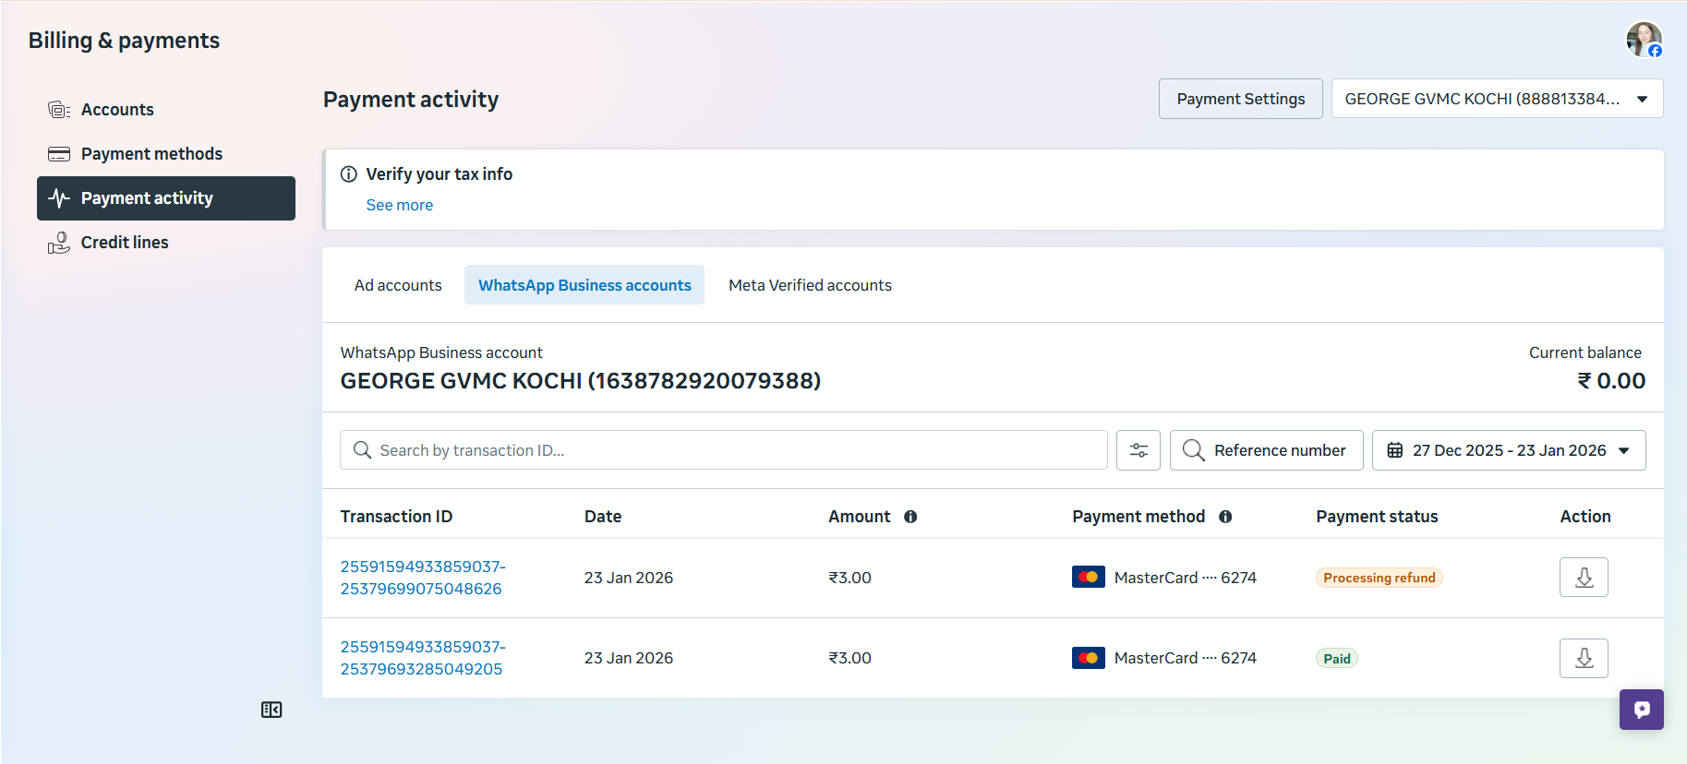Click the Amount column info icon

910,517
